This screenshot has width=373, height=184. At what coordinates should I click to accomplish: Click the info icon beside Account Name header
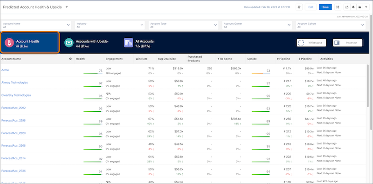pos(70,59)
